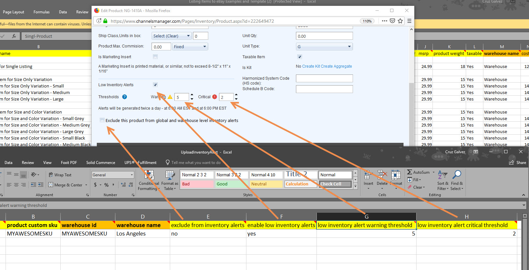Click the Thresholds help question icon
This screenshot has height=270, width=529.
click(125, 97)
